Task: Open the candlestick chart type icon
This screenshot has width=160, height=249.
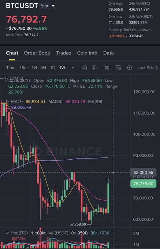Action: tap(107, 68)
